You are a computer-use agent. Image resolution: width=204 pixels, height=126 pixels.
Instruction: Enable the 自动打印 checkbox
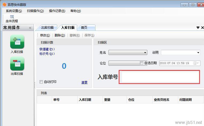point(41,82)
